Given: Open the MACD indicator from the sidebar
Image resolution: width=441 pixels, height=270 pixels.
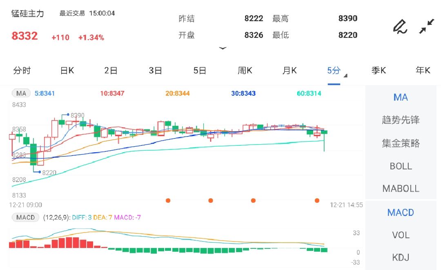Looking at the screenshot, I should 401,212.
